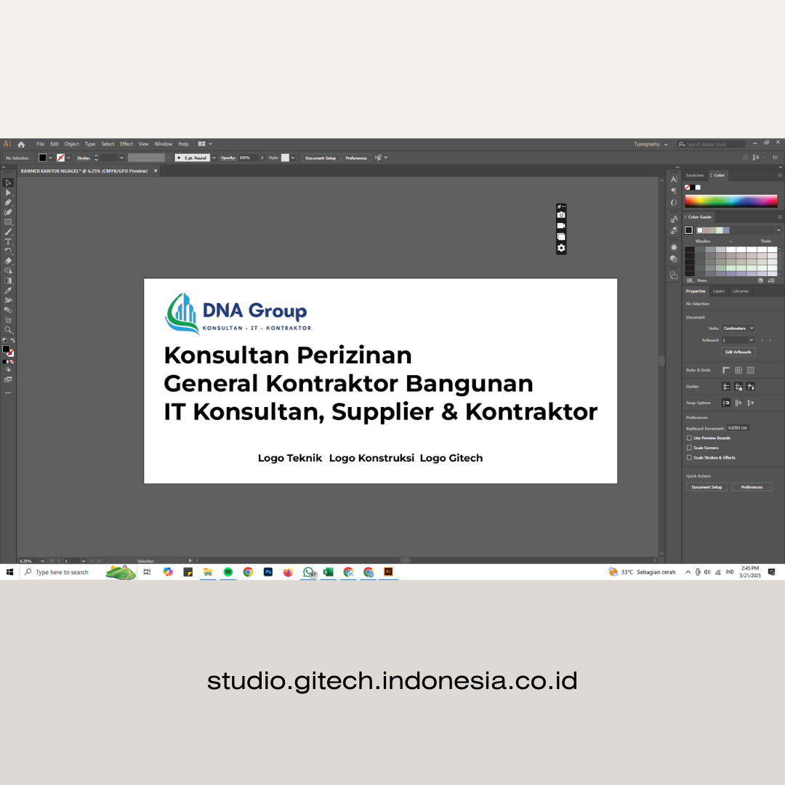Toggle Scale Strokes & Effects checkbox
This screenshot has width=785, height=785.
point(689,458)
